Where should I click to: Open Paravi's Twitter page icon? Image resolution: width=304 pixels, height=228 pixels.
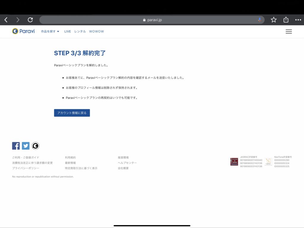click(x=26, y=146)
